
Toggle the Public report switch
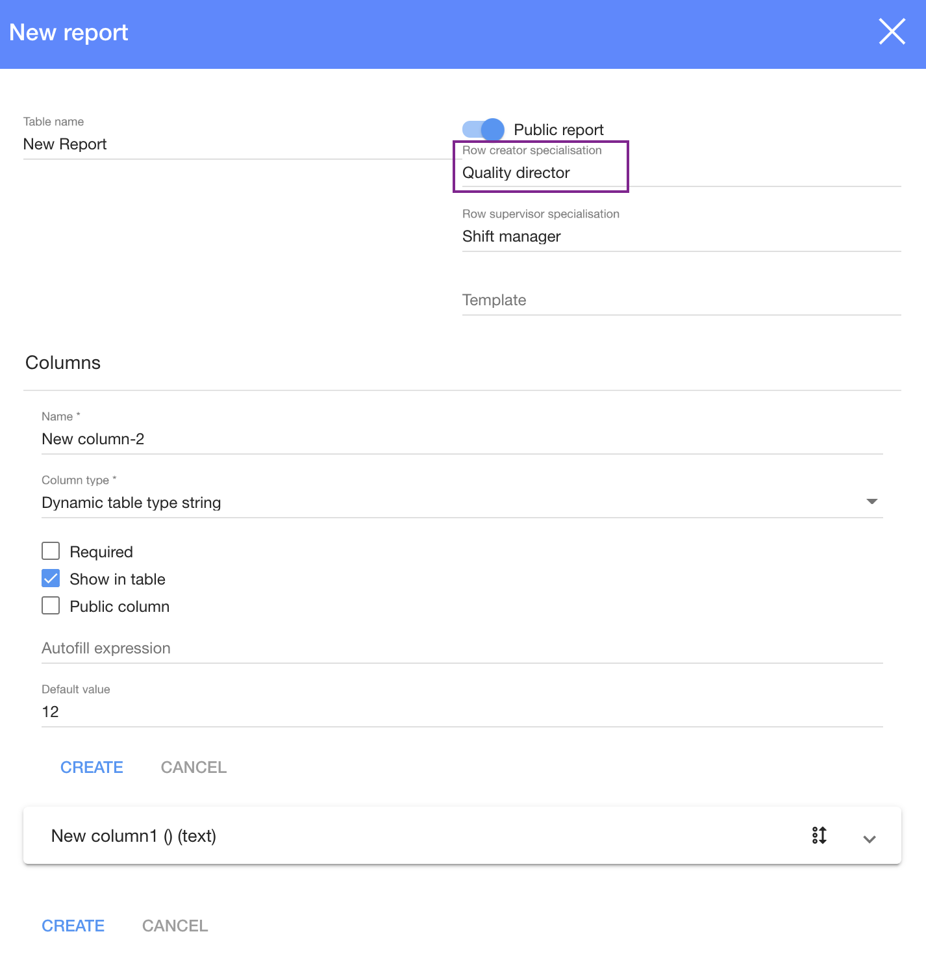pos(483,129)
